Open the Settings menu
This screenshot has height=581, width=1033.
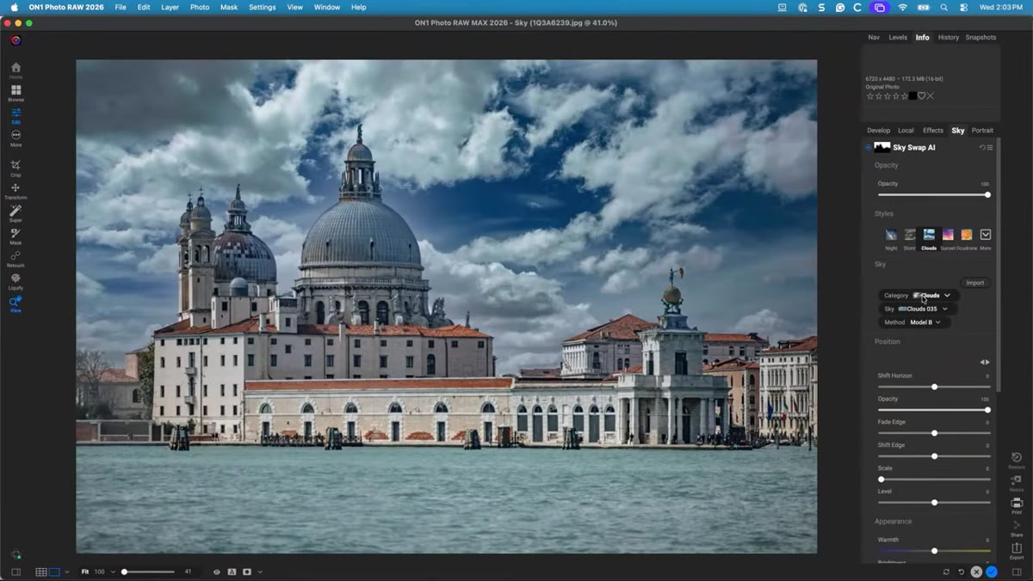263,7
